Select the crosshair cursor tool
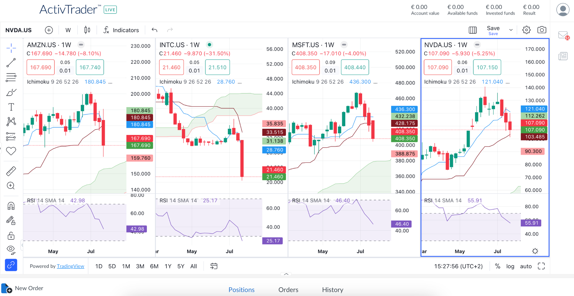 point(11,48)
